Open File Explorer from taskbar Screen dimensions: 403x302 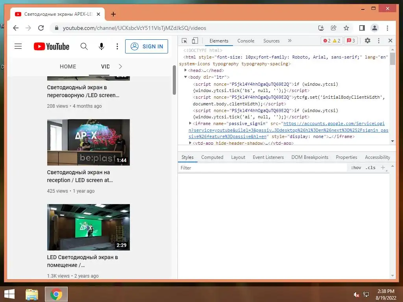tap(32, 294)
